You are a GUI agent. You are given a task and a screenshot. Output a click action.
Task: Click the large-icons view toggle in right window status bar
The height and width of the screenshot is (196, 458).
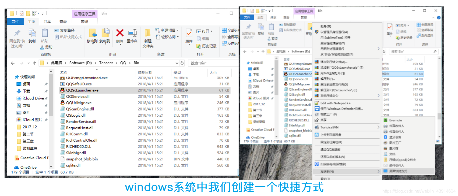438,141
